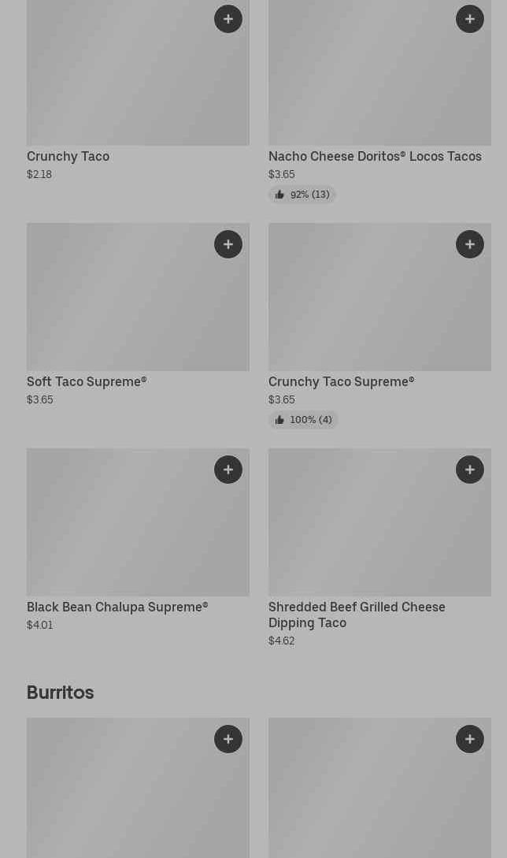Open Nacho Cheese Doritos Locos Tacos title
This screenshot has height=858, width=507.
pos(375,156)
